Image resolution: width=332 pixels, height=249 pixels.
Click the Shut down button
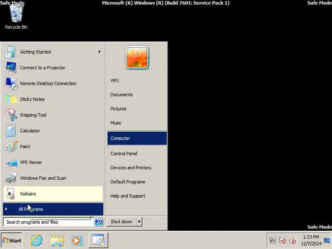(122, 222)
